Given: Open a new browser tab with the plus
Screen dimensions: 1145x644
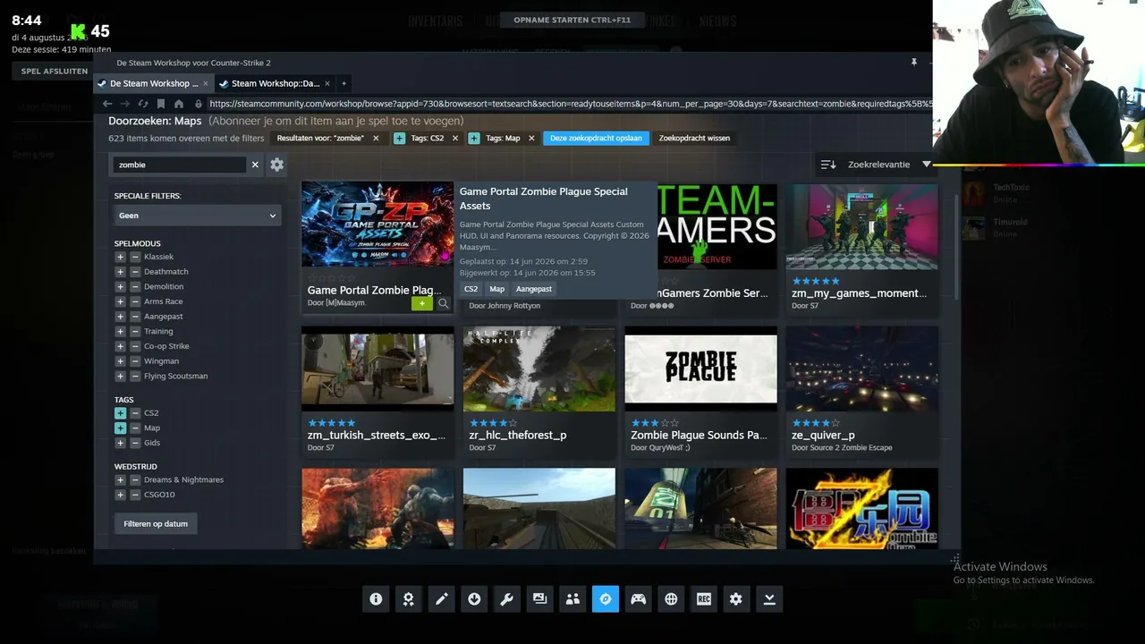Looking at the screenshot, I should [343, 83].
